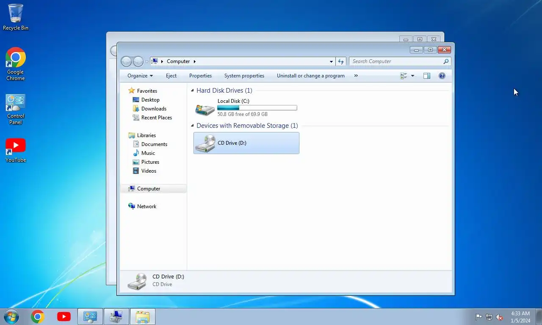
Task: Click the Change your view icon
Action: pos(404,76)
